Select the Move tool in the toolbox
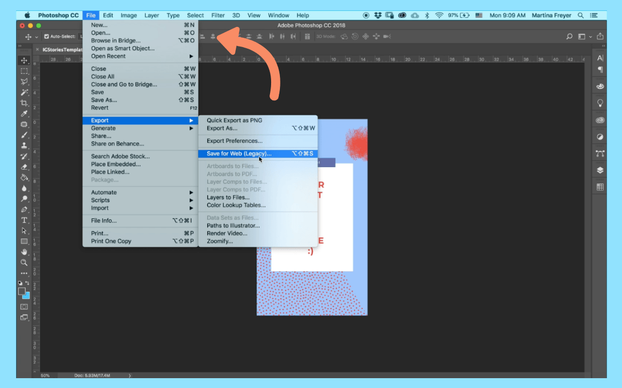 click(x=24, y=61)
